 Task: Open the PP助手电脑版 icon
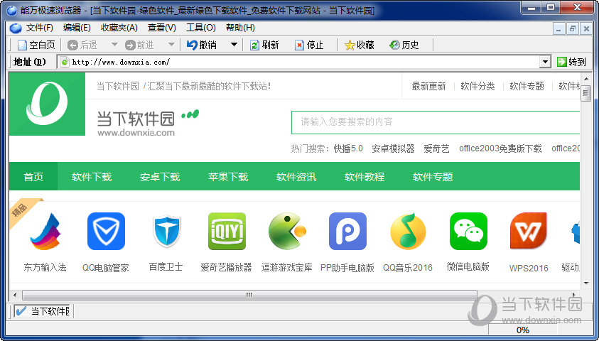pyautogui.click(x=347, y=232)
